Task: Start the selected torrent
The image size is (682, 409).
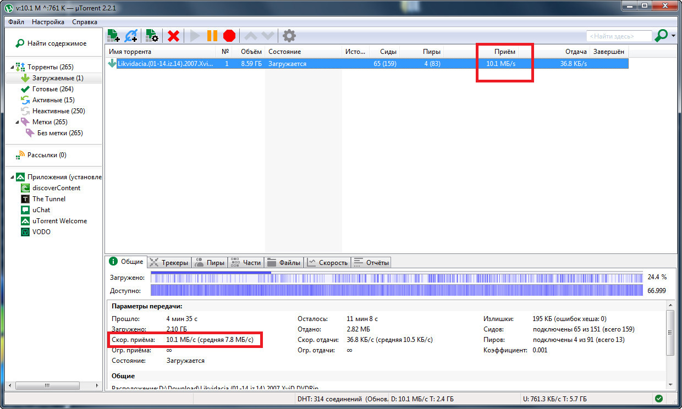Action: pyautogui.click(x=195, y=36)
